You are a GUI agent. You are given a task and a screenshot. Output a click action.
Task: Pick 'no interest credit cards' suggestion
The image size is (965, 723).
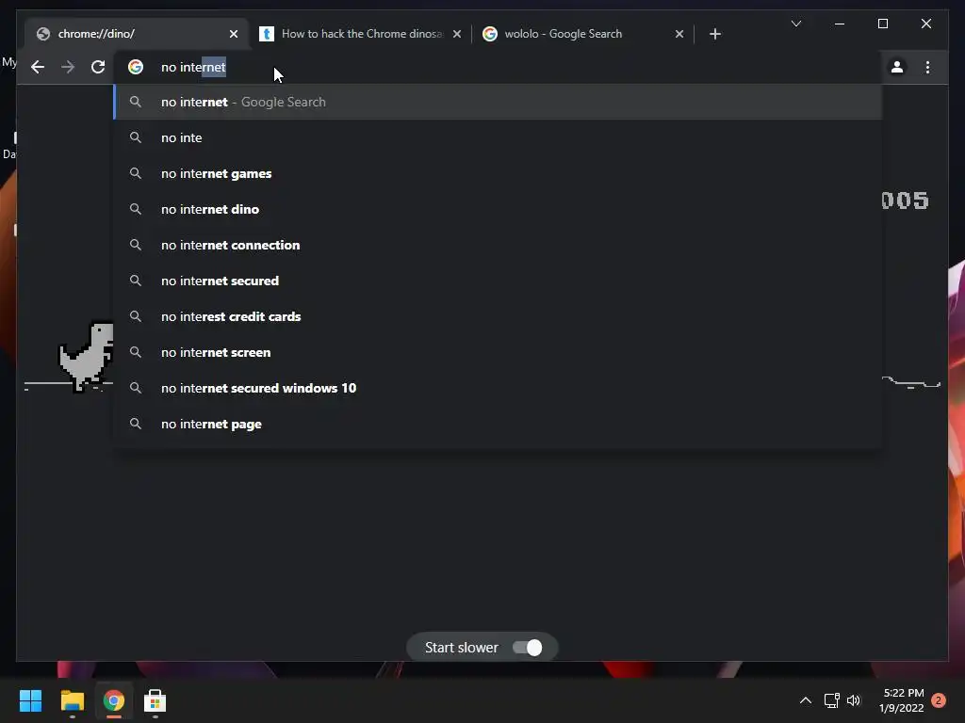point(498,316)
